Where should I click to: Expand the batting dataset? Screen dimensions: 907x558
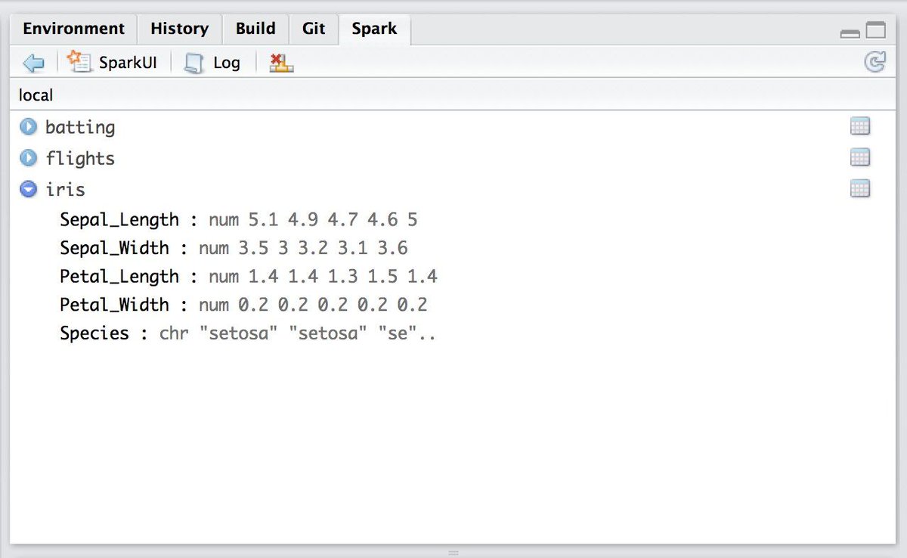pyautogui.click(x=28, y=126)
